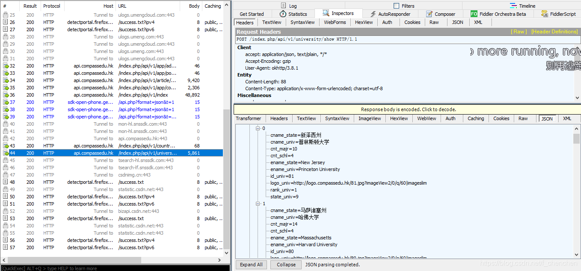Collapse JSON node 1
The width and height of the screenshot is (581, 271).
coord(258,203)
